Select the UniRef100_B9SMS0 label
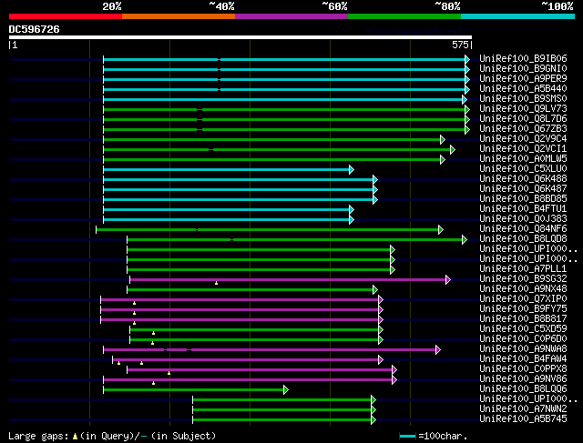Viewport: 583px width, 443px height. [x=523, y=99]
